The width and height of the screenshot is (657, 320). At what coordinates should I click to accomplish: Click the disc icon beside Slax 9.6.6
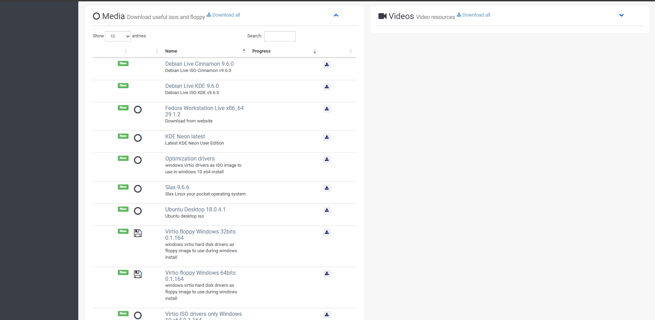(x=138, y=189)
